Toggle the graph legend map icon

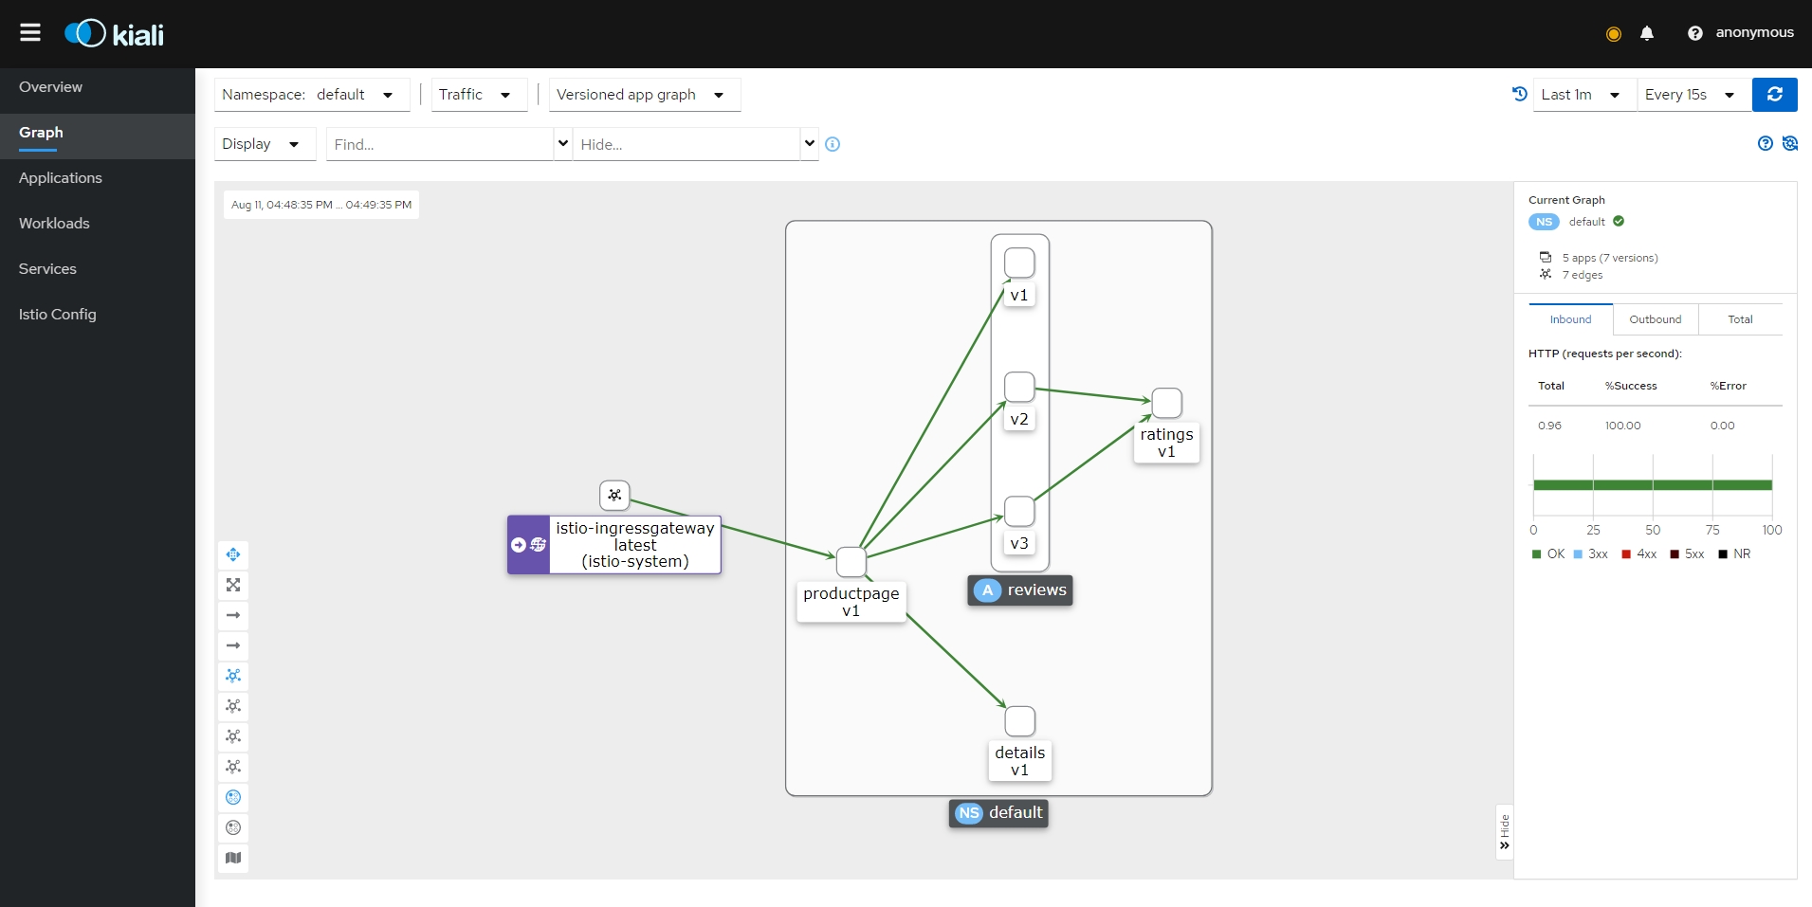click(233, 858)
